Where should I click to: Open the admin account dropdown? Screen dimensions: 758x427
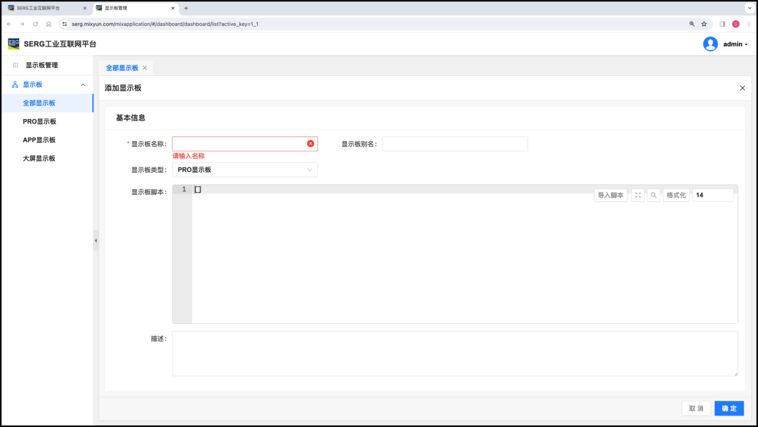[x=735, y=44]
